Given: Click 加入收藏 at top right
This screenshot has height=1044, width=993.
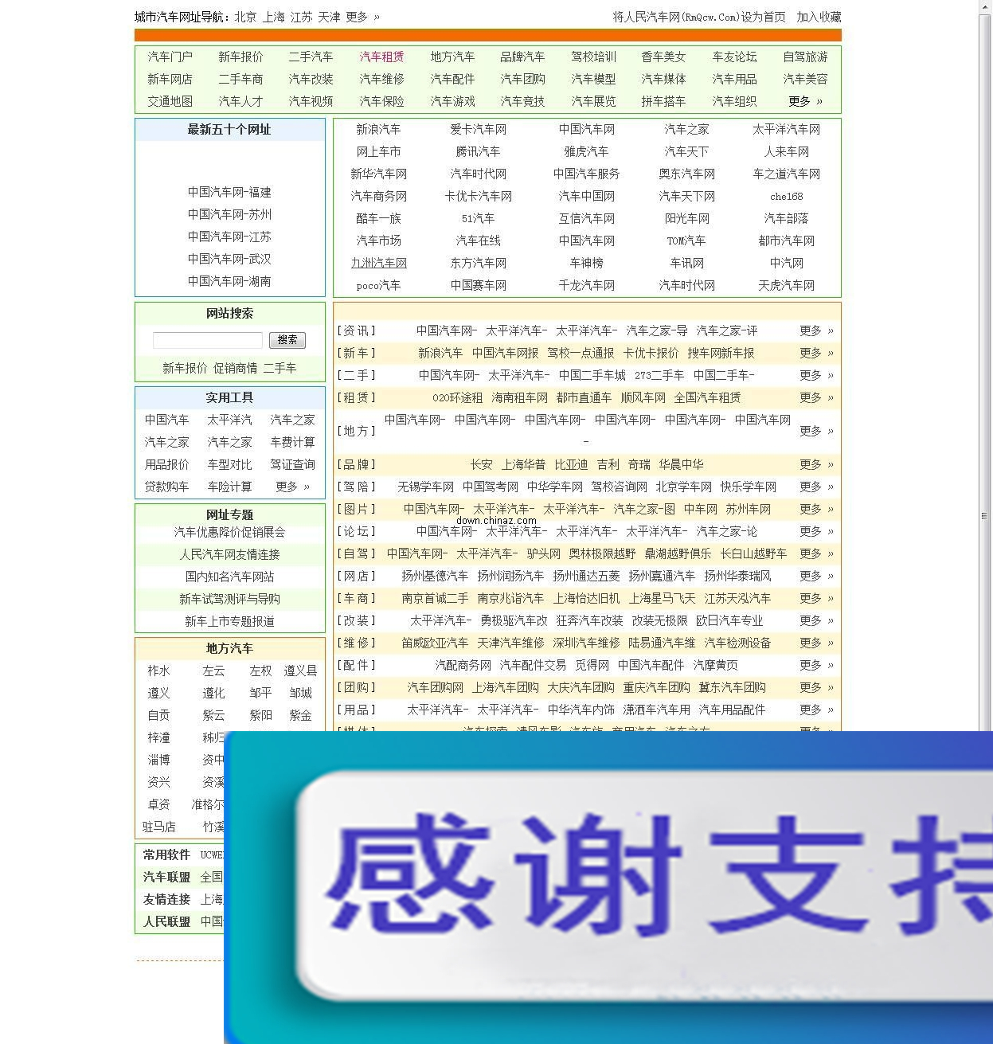Looking at the screenshot, I should pos(819,17).
